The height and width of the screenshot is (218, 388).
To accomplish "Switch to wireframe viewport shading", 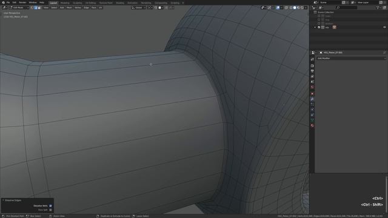I will 291,8.
